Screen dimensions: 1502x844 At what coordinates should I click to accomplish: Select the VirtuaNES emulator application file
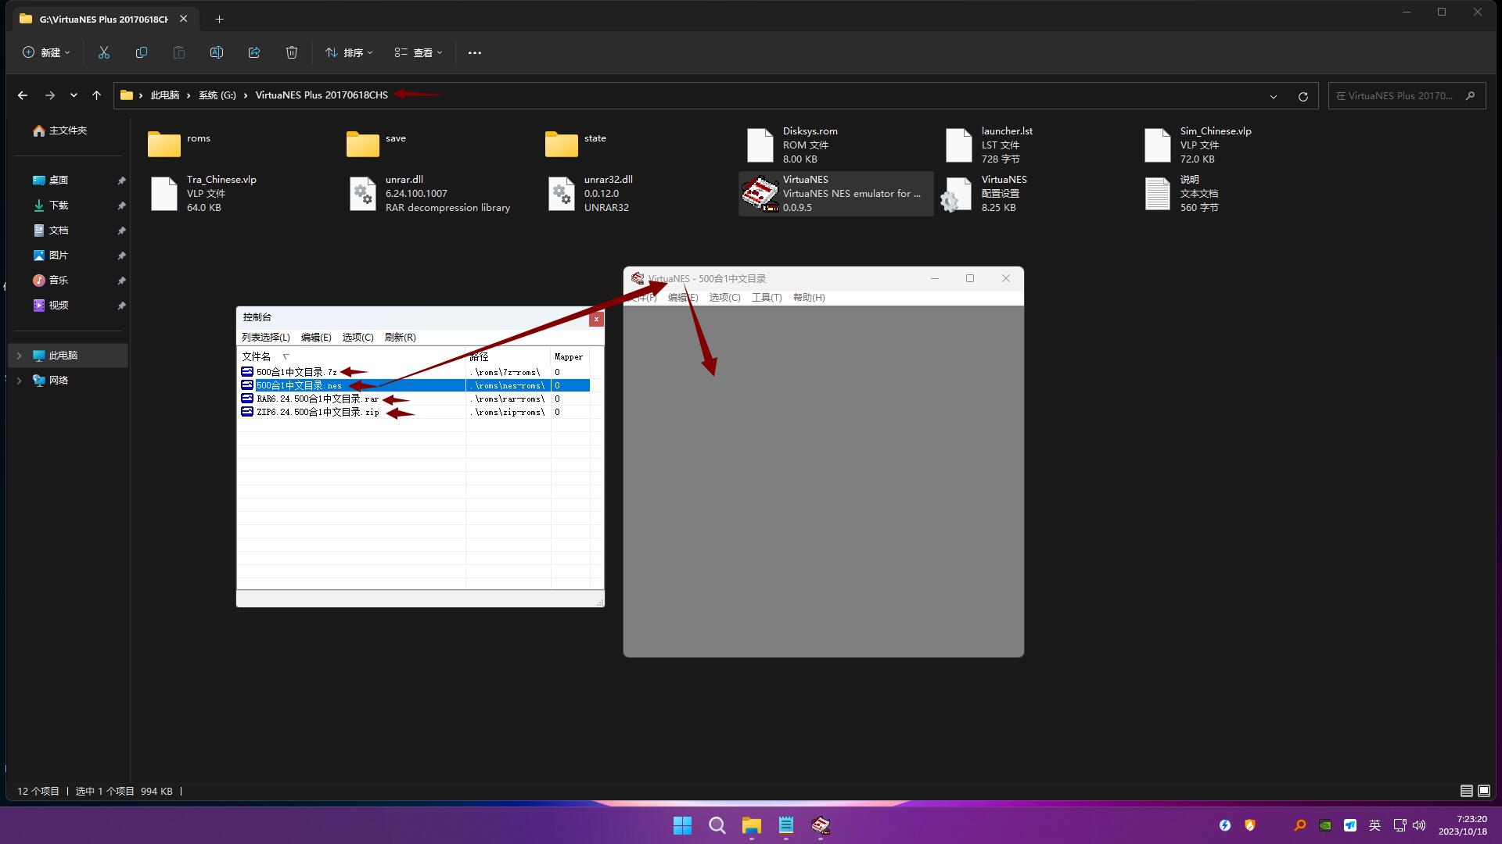835,193
